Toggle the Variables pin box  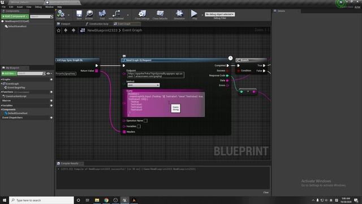click(x=139, y=126)
